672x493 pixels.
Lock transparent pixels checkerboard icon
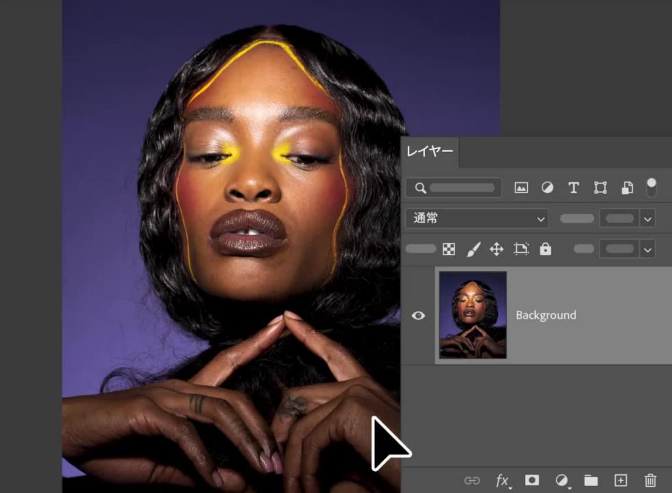[449, 249]
